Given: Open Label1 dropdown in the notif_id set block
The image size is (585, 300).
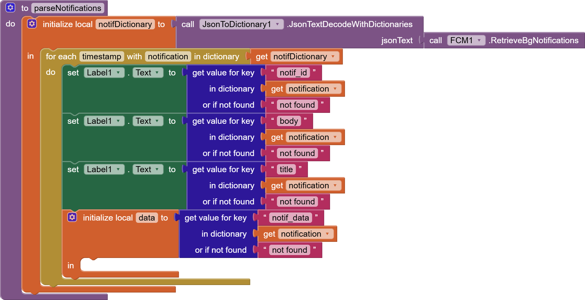Looking at the screenshot, I should click(118, 73).
